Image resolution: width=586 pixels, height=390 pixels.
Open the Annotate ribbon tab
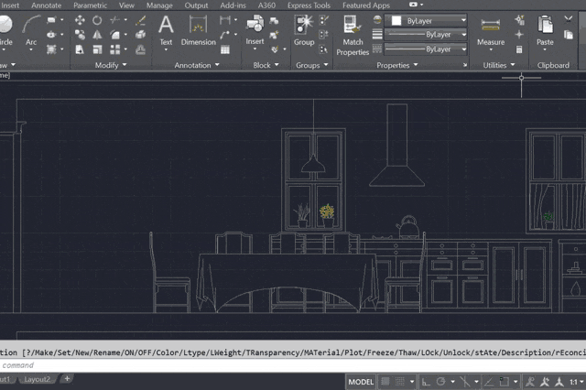coord(47,5)
